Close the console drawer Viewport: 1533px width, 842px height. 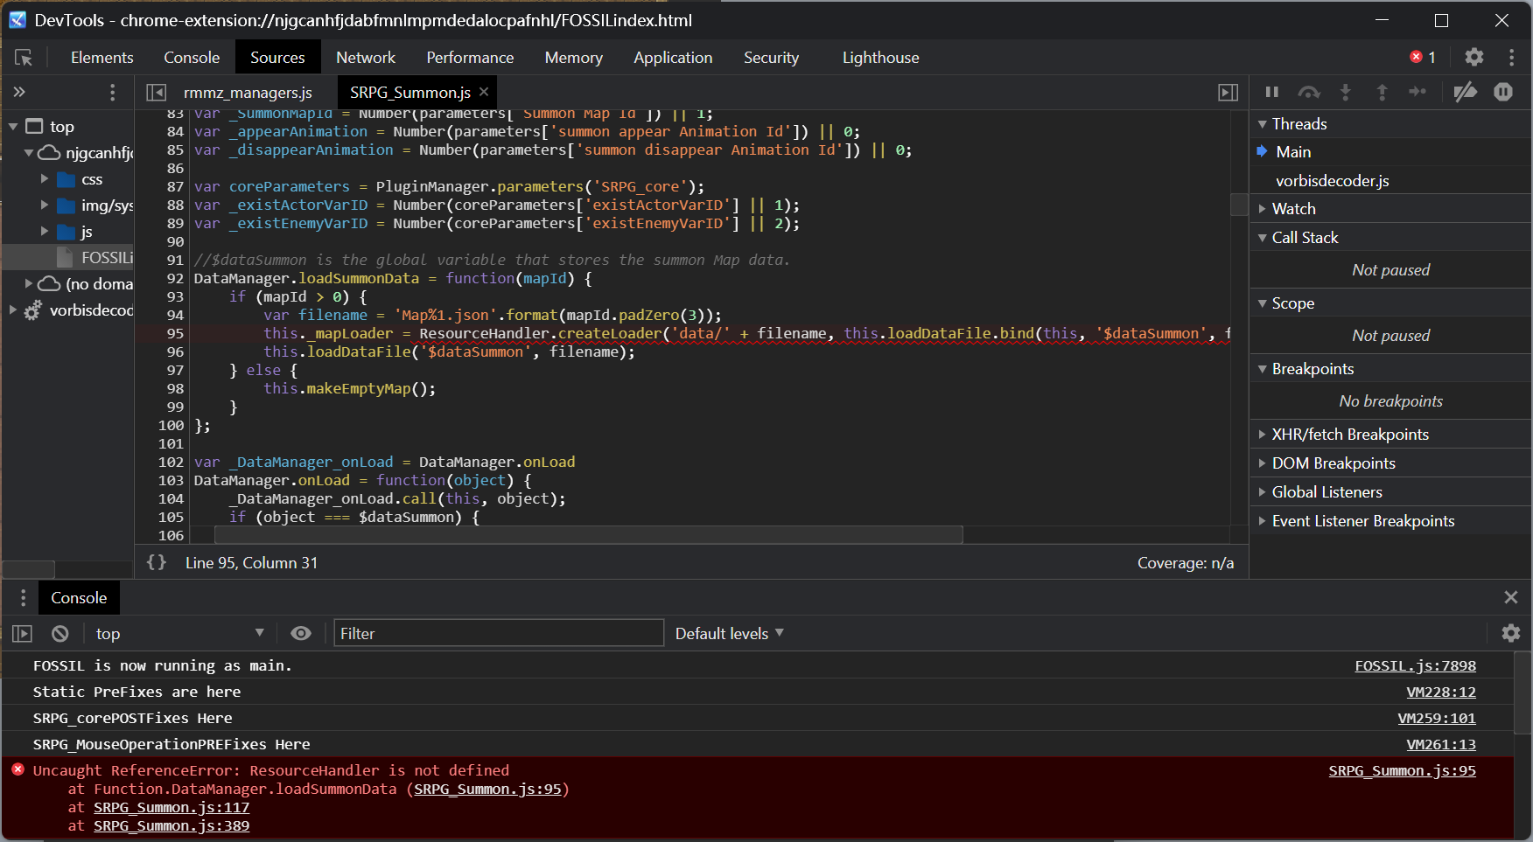[x=1510, y=597]
